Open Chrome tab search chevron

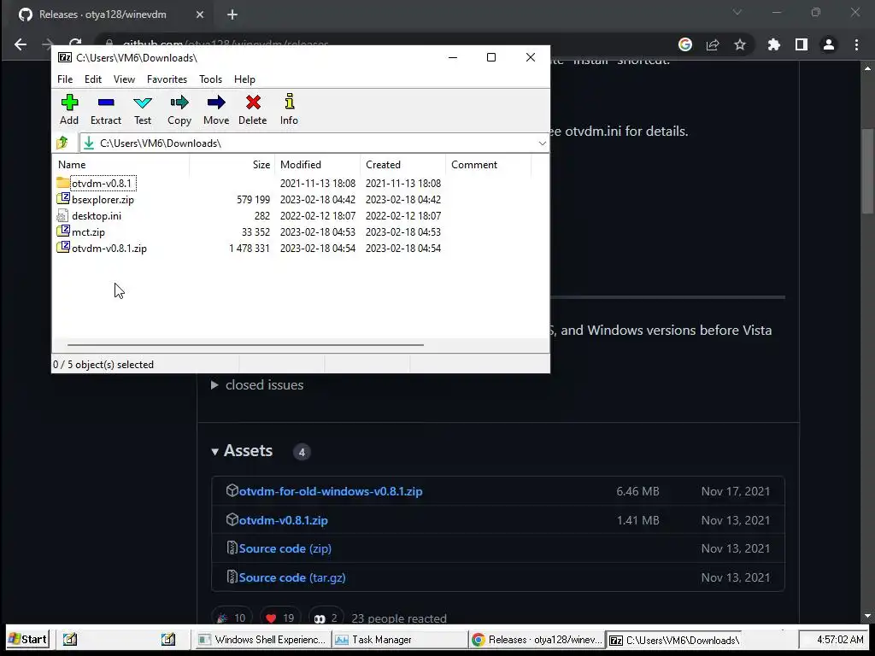click(737, 12)
